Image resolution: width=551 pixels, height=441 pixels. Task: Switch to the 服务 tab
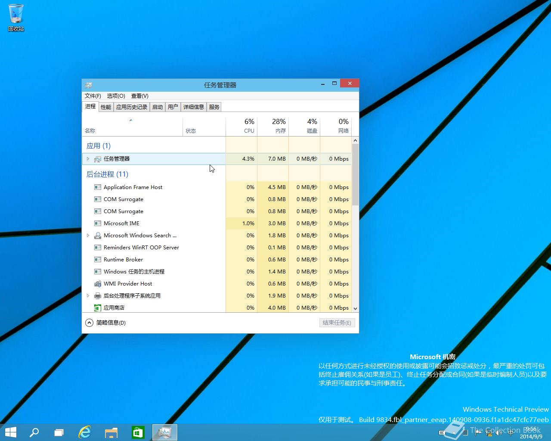tap(214, 107)
